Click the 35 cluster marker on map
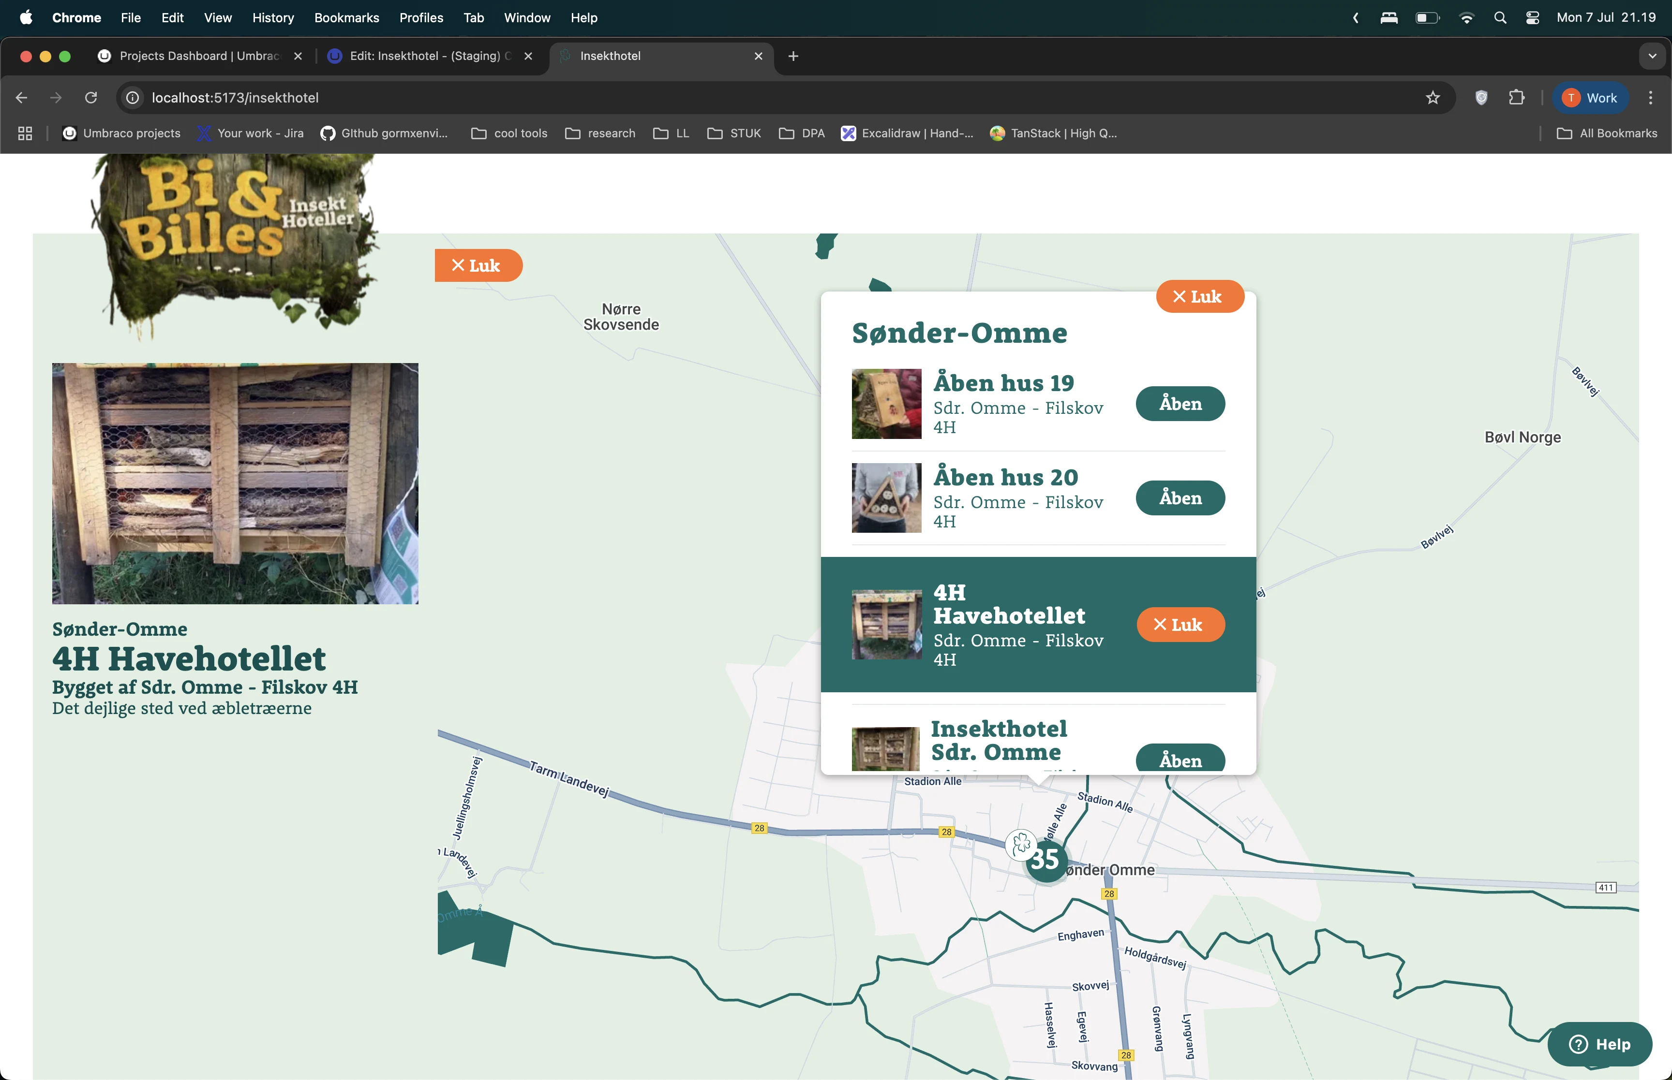The width and height of the screenshot is (1672, 1080). tap(1046, 861)
